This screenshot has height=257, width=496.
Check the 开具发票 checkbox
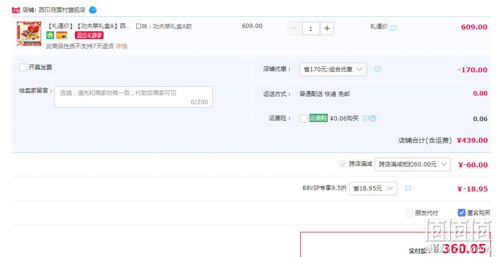(x=23, y=68)
